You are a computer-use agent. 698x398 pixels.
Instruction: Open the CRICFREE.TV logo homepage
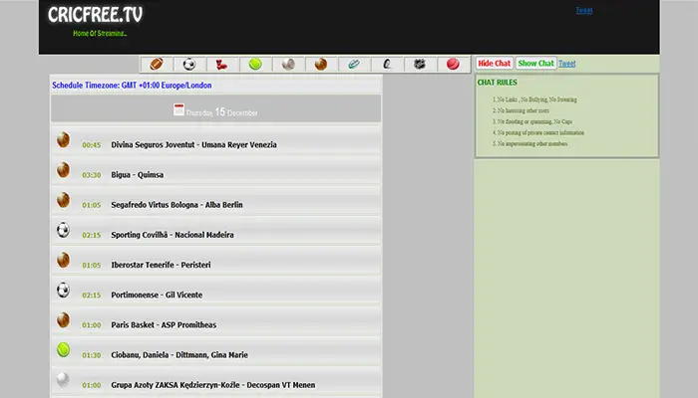point(96,15)
